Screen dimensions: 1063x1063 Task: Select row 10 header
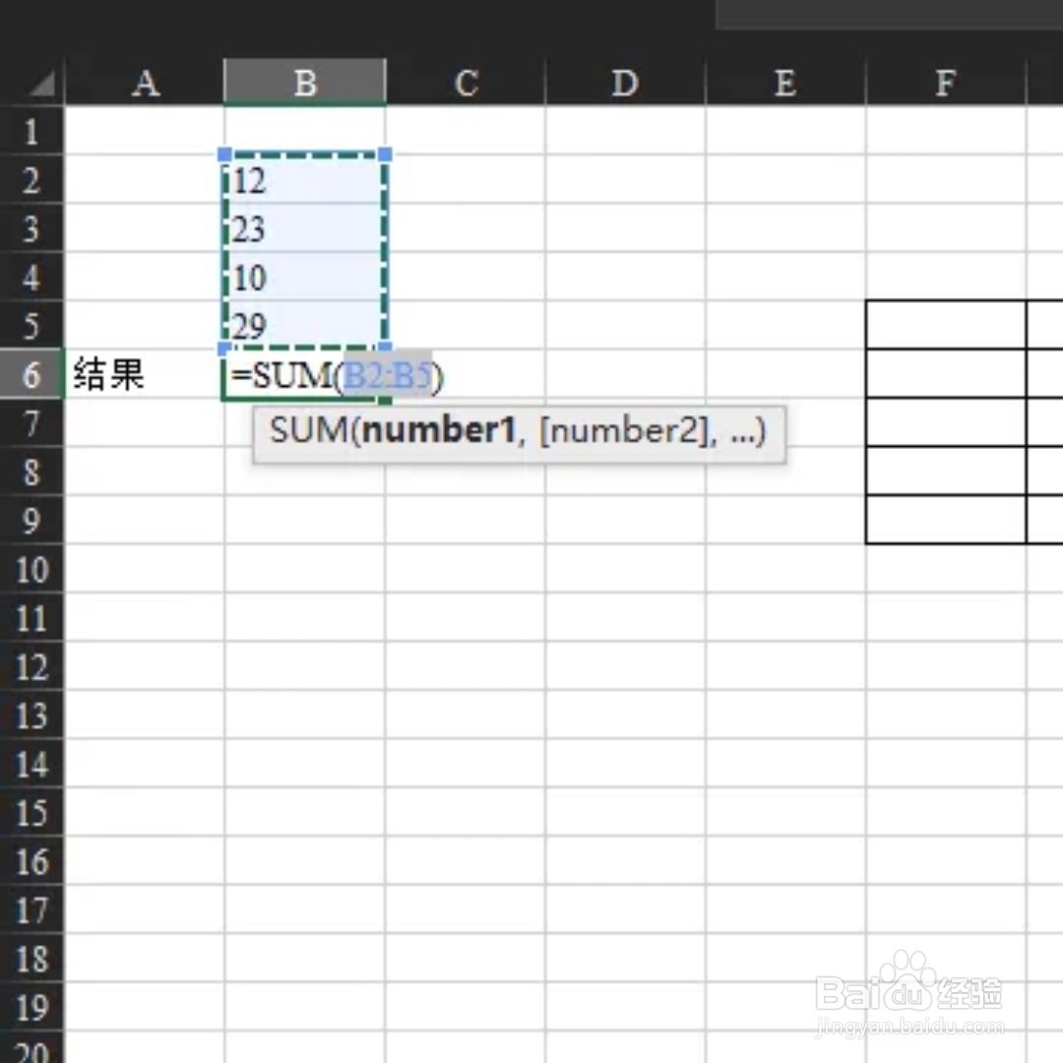31,569
